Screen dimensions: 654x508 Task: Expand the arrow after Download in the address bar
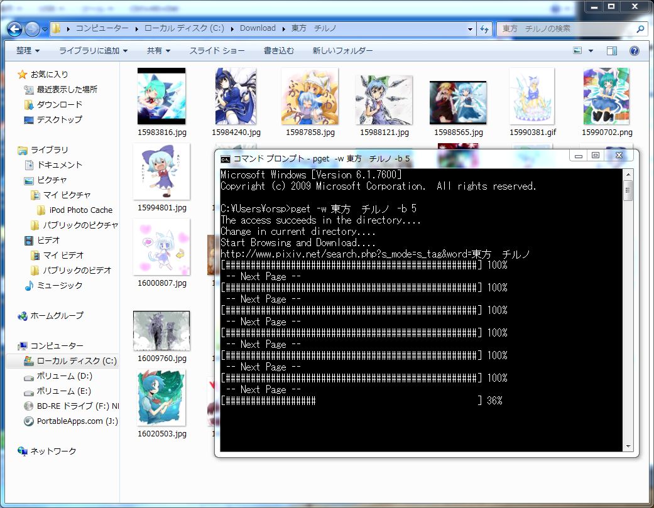[x=283, y=29]
